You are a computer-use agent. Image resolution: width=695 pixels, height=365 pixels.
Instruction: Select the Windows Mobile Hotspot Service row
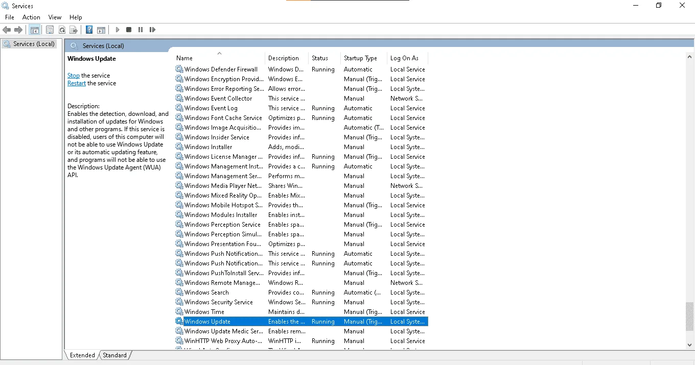pyautogui.click(x=302, y=205)
